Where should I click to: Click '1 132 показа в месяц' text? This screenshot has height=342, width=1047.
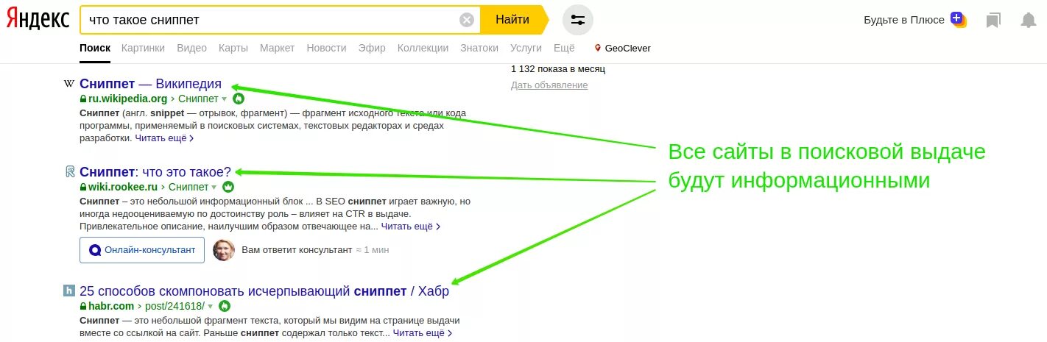558,69
